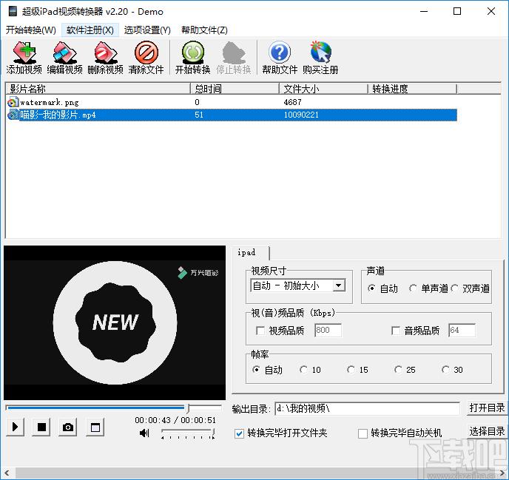This screenshot has width=509, height=480.
Task: Select 单声道 mono channel option
Action: [x=414, y=288]
